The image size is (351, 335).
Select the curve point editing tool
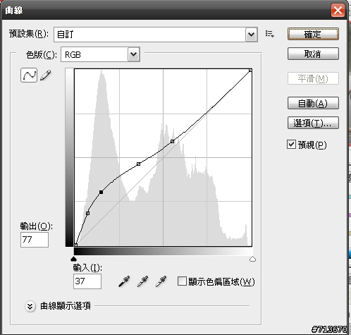[29, 75]
